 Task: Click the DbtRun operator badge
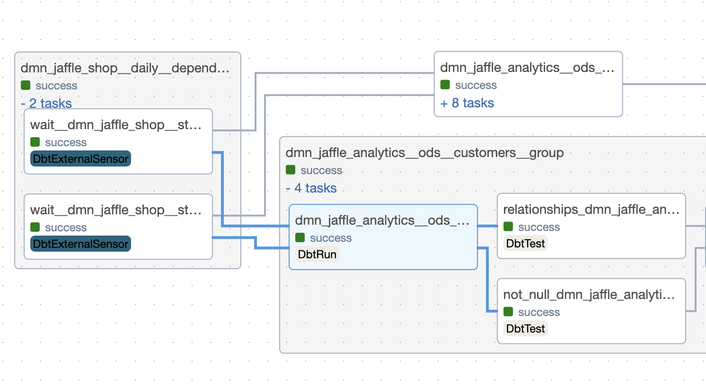(317, 254)
